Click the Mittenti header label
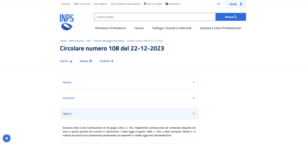 coord(67,82)
